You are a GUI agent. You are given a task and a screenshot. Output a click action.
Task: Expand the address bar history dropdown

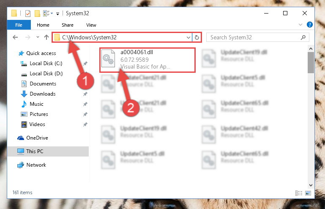(188, 38)
